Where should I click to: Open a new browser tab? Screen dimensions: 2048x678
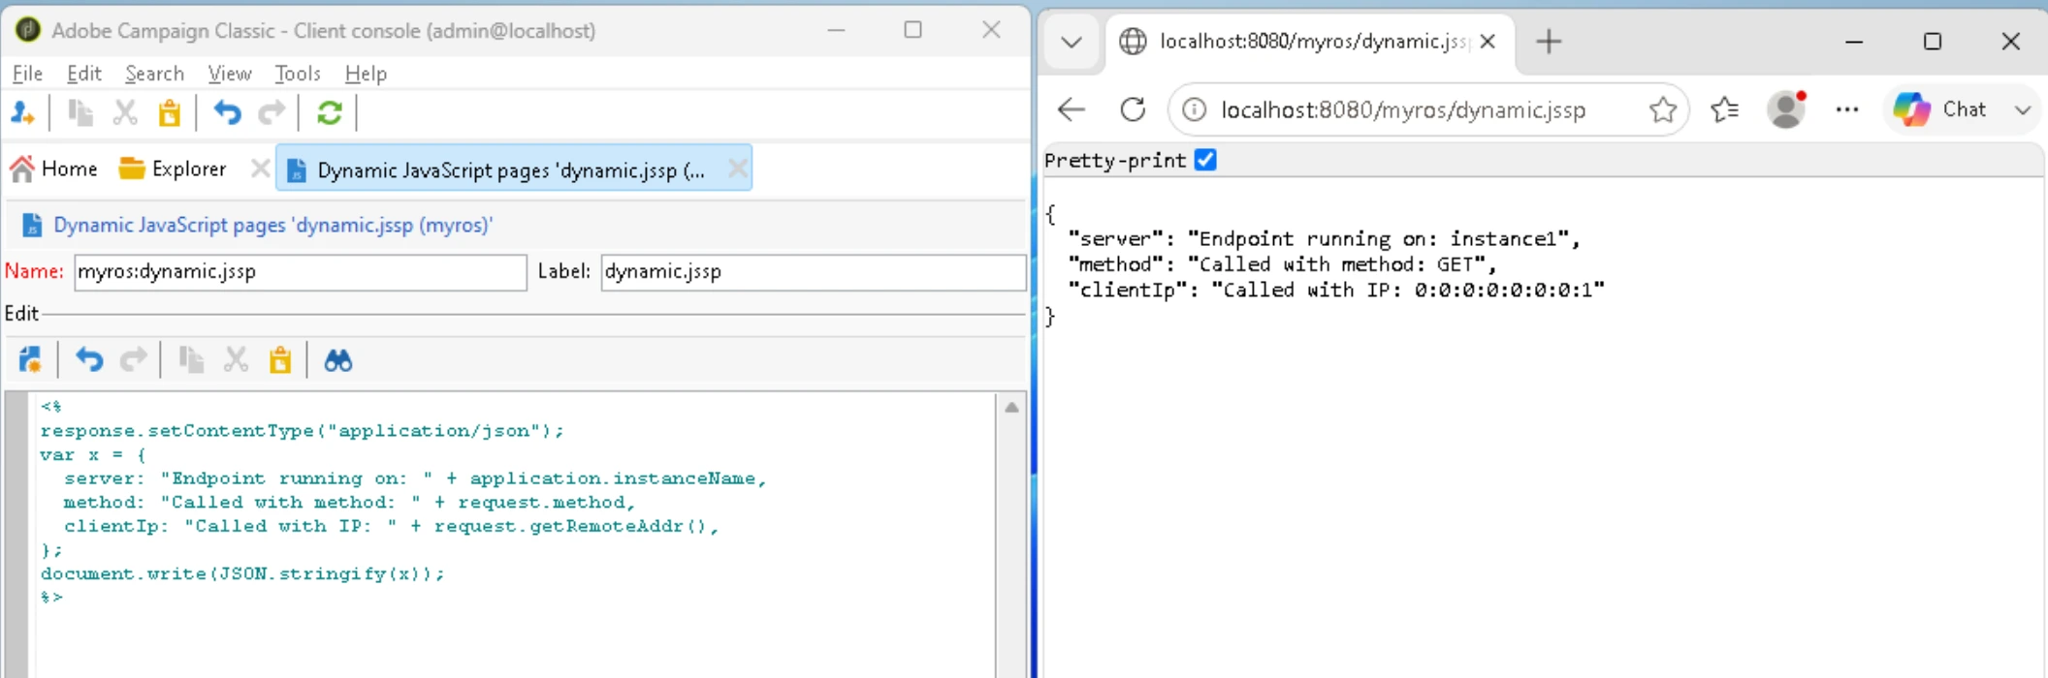tap(1550, 42)
